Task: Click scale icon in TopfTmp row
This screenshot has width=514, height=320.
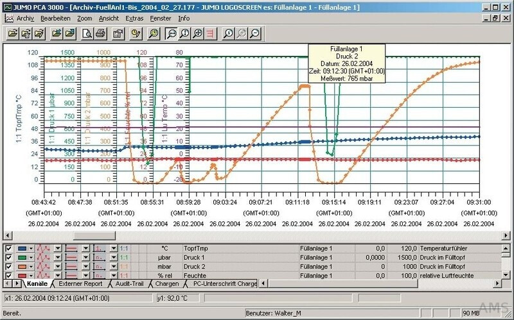Action: 100,248
